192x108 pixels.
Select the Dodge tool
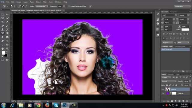[7, 37]
